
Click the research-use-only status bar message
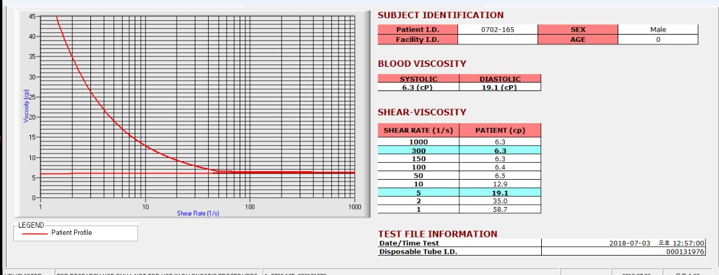coord(157,274)
